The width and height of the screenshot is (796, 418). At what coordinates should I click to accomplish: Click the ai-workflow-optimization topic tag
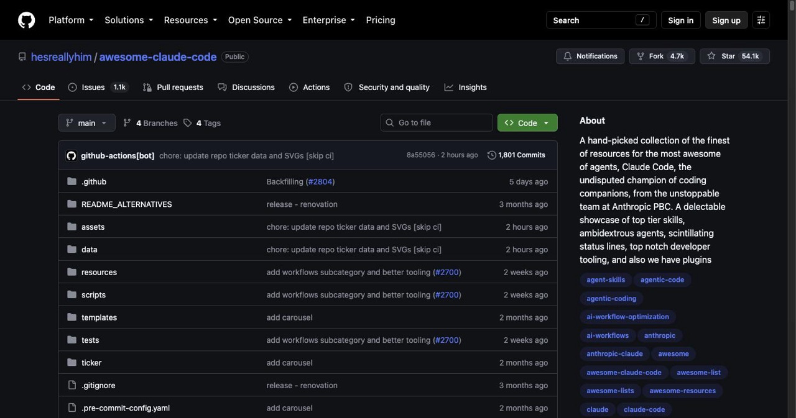(x=627, y=317)
